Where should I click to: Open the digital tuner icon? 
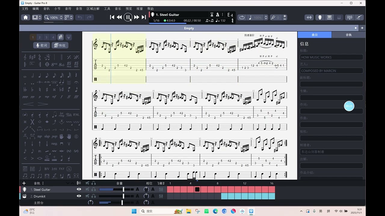pos(350,17)
